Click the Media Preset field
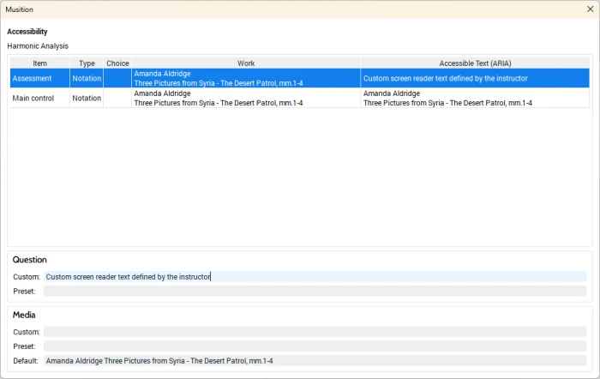Viewport: 600px width, 379px height. (315, 346)
